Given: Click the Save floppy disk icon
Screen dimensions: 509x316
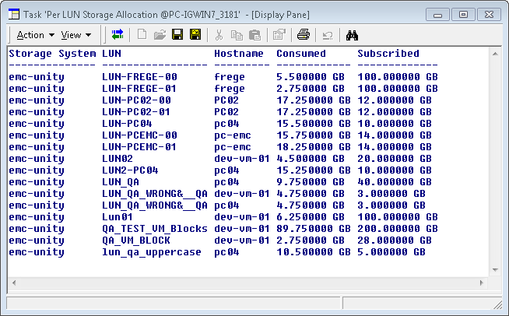Looking at the screenshot, I should coord(177,35).
